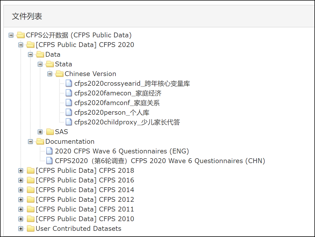Collapse the Documentation folder
Image resolution: width=315 pixels, height=237 pixels.
(30, 142)
